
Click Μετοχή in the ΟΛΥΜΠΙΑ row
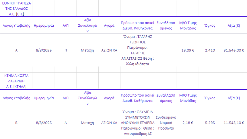87,123
